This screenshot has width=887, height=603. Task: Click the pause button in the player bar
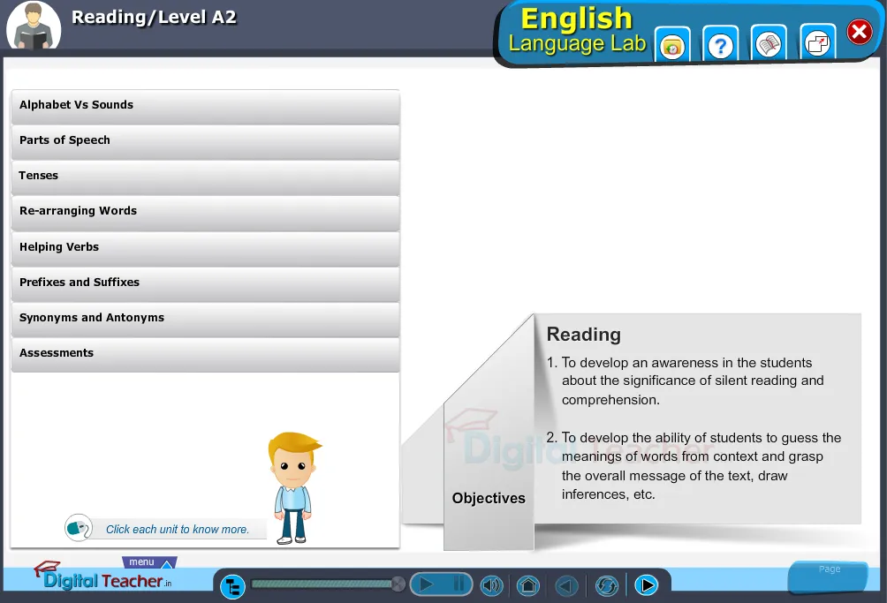coord(459,584)
